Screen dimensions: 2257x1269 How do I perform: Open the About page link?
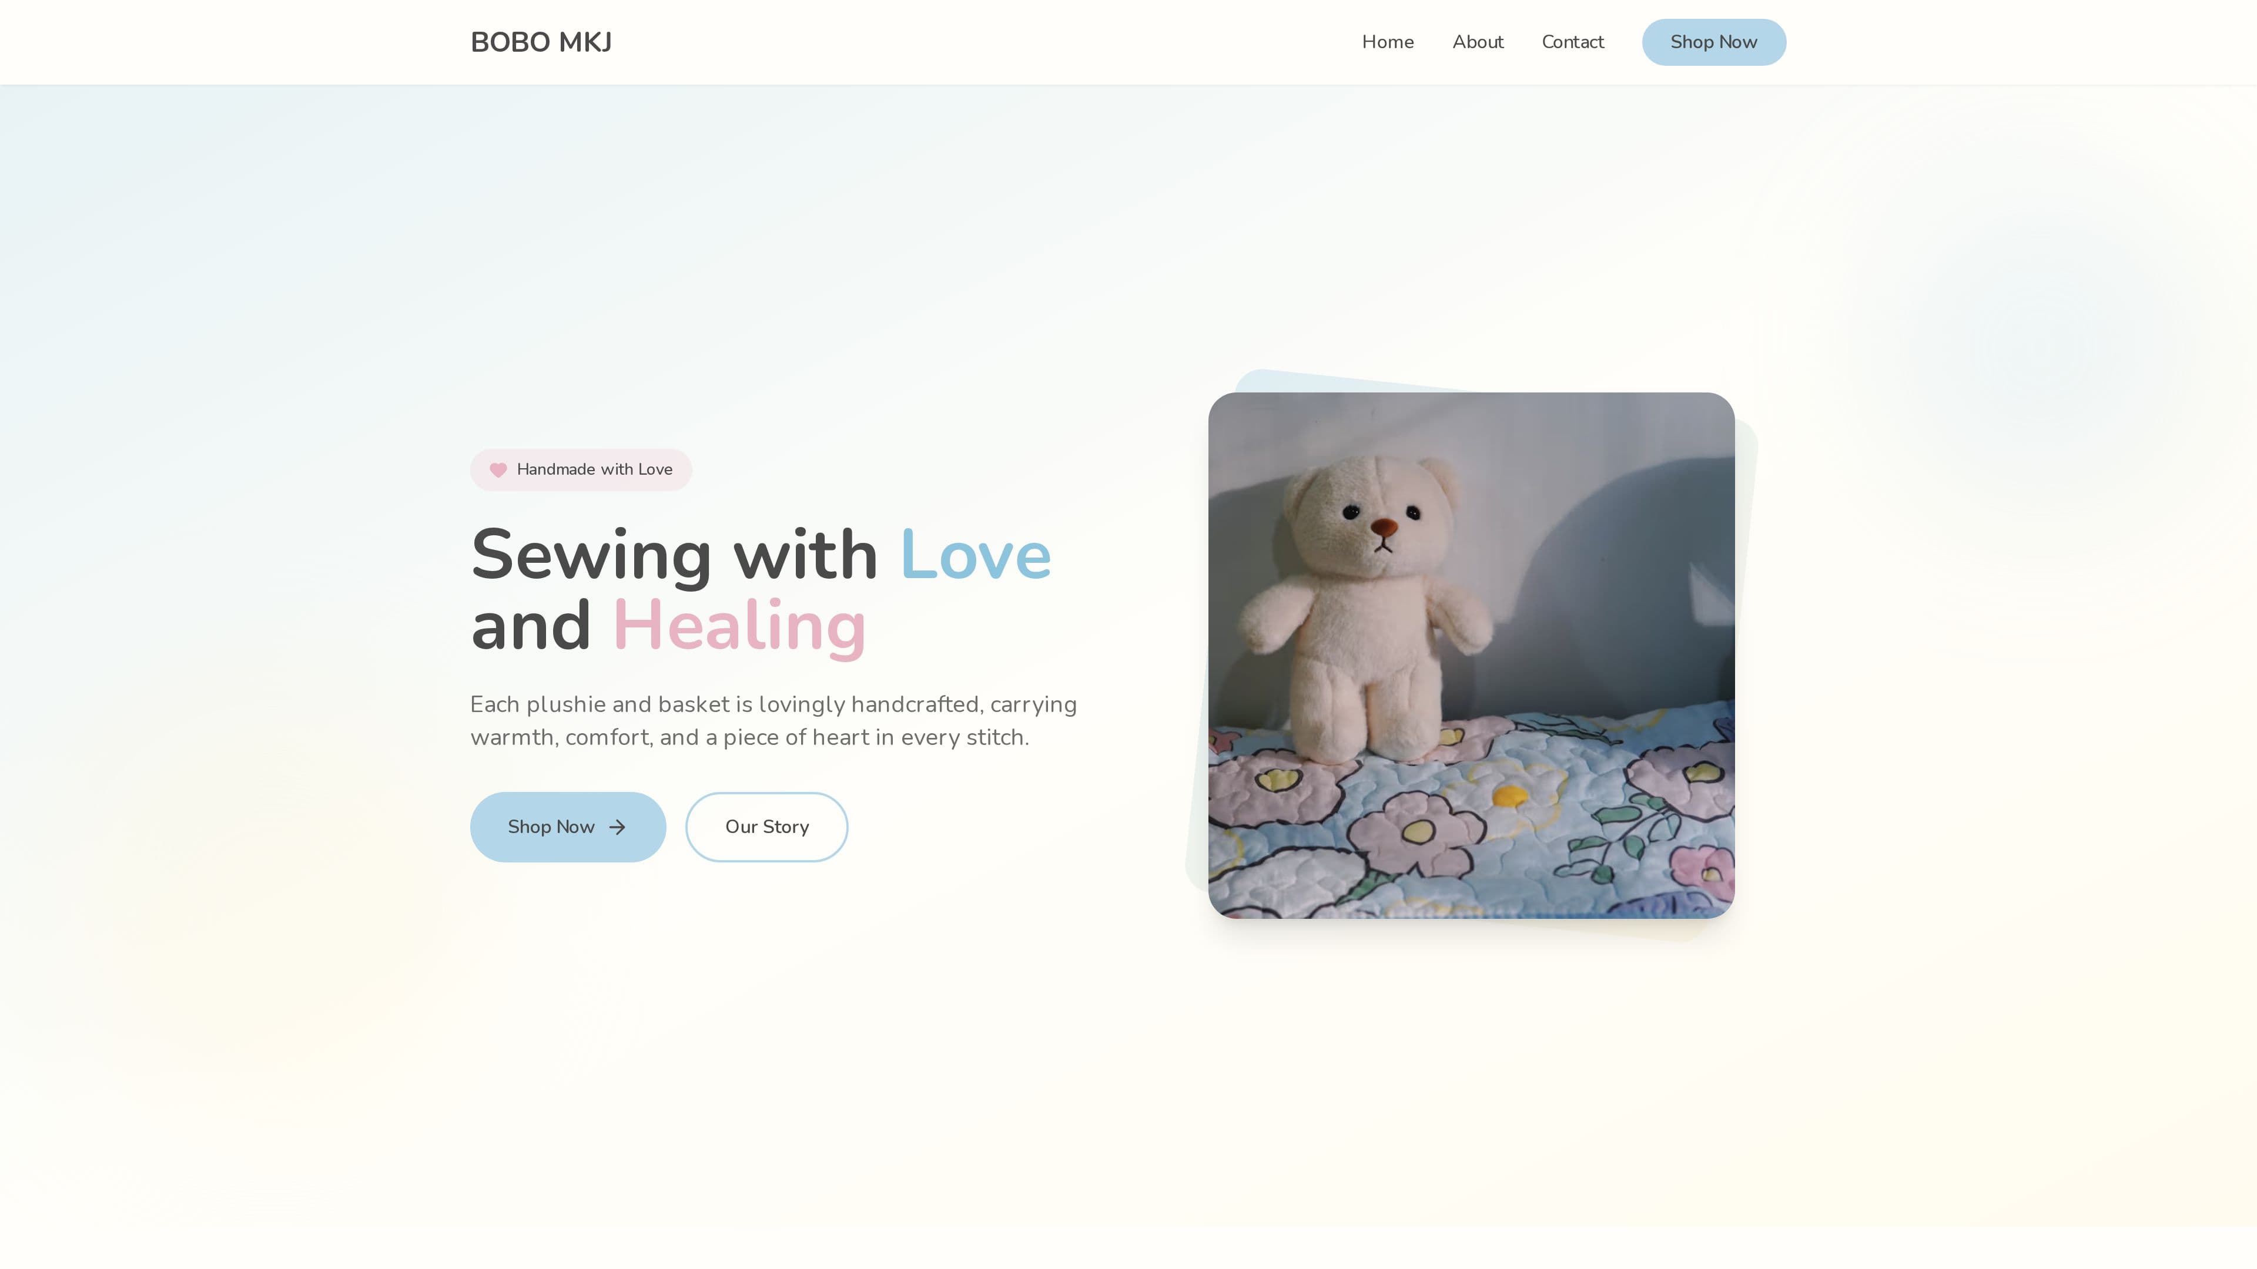point(1478,42)
